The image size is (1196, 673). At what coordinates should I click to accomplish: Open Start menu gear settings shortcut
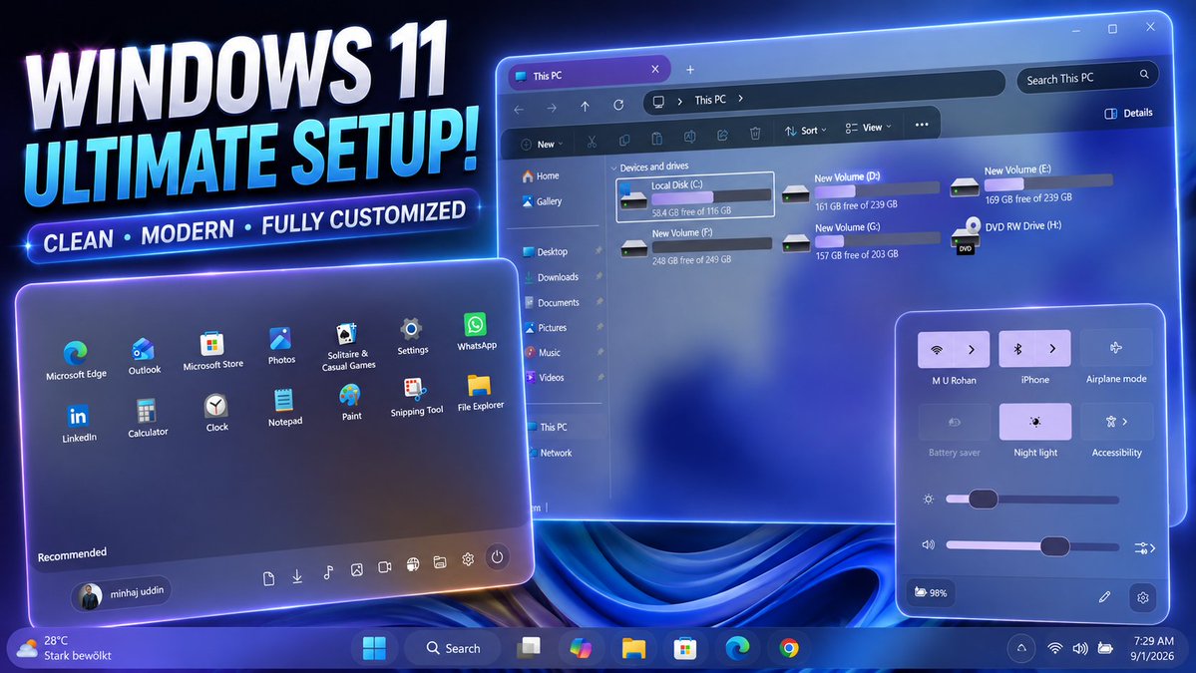(x=468, y=559)
